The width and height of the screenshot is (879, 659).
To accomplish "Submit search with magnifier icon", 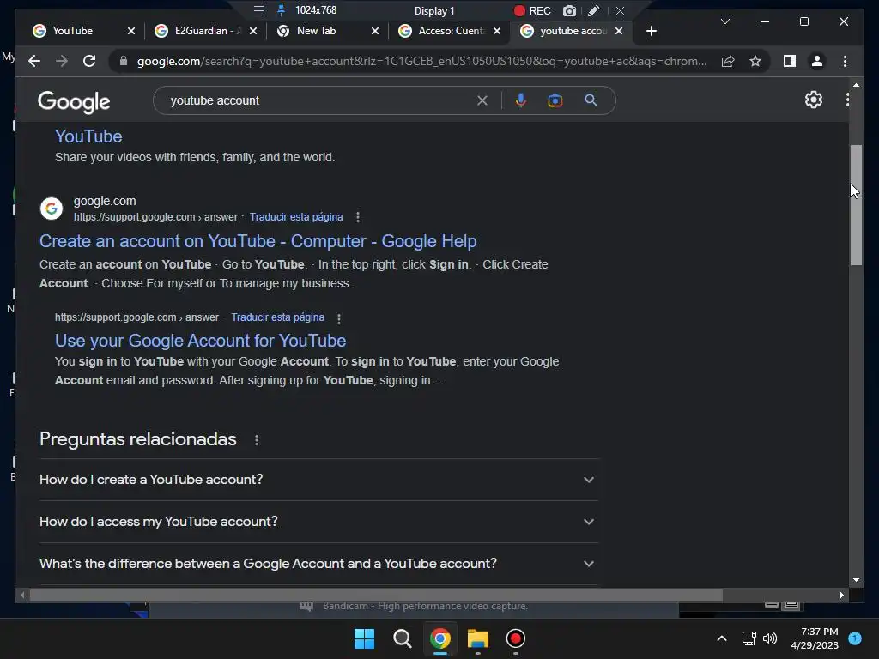I will coord(591,100).
